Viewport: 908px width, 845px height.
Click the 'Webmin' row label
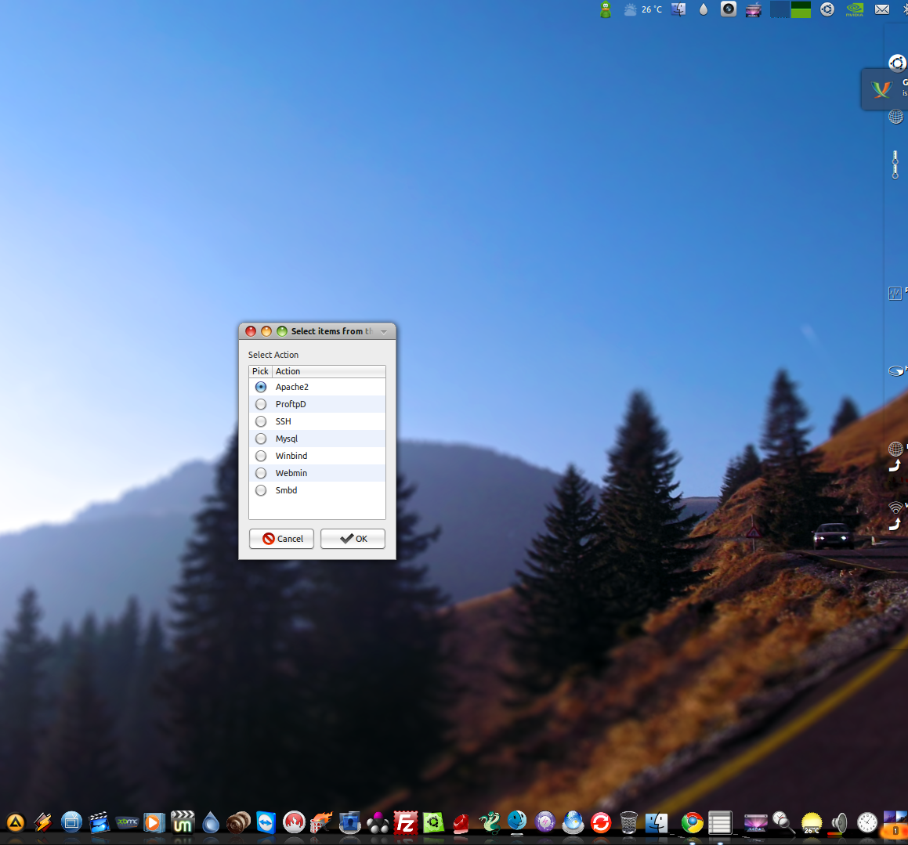(291, 473)
